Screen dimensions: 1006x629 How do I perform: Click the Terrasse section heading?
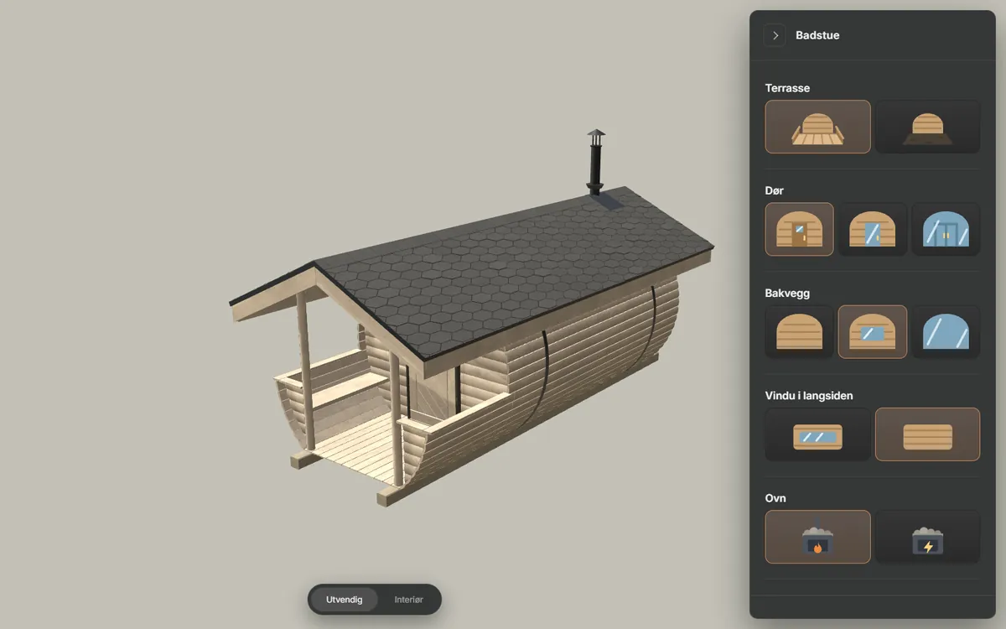click(x=787, y=88)
